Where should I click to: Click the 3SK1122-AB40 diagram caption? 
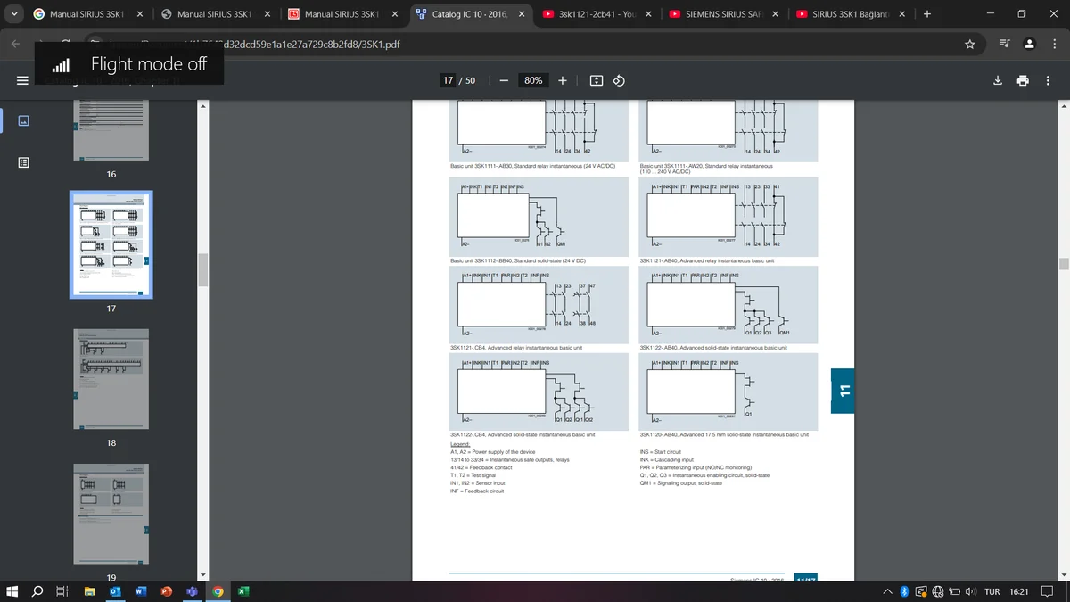click(713, 346)
